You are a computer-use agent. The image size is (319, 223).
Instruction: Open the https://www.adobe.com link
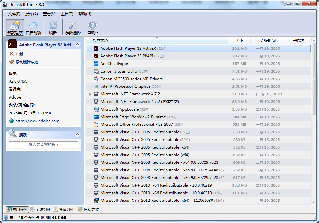coord(37,121)
